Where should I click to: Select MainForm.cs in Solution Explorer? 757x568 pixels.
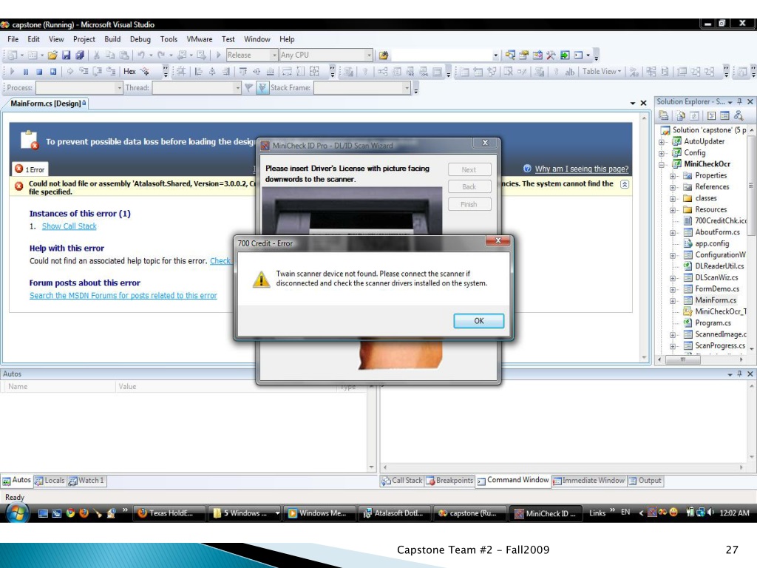pyautogui.click(x=716, y=300)
